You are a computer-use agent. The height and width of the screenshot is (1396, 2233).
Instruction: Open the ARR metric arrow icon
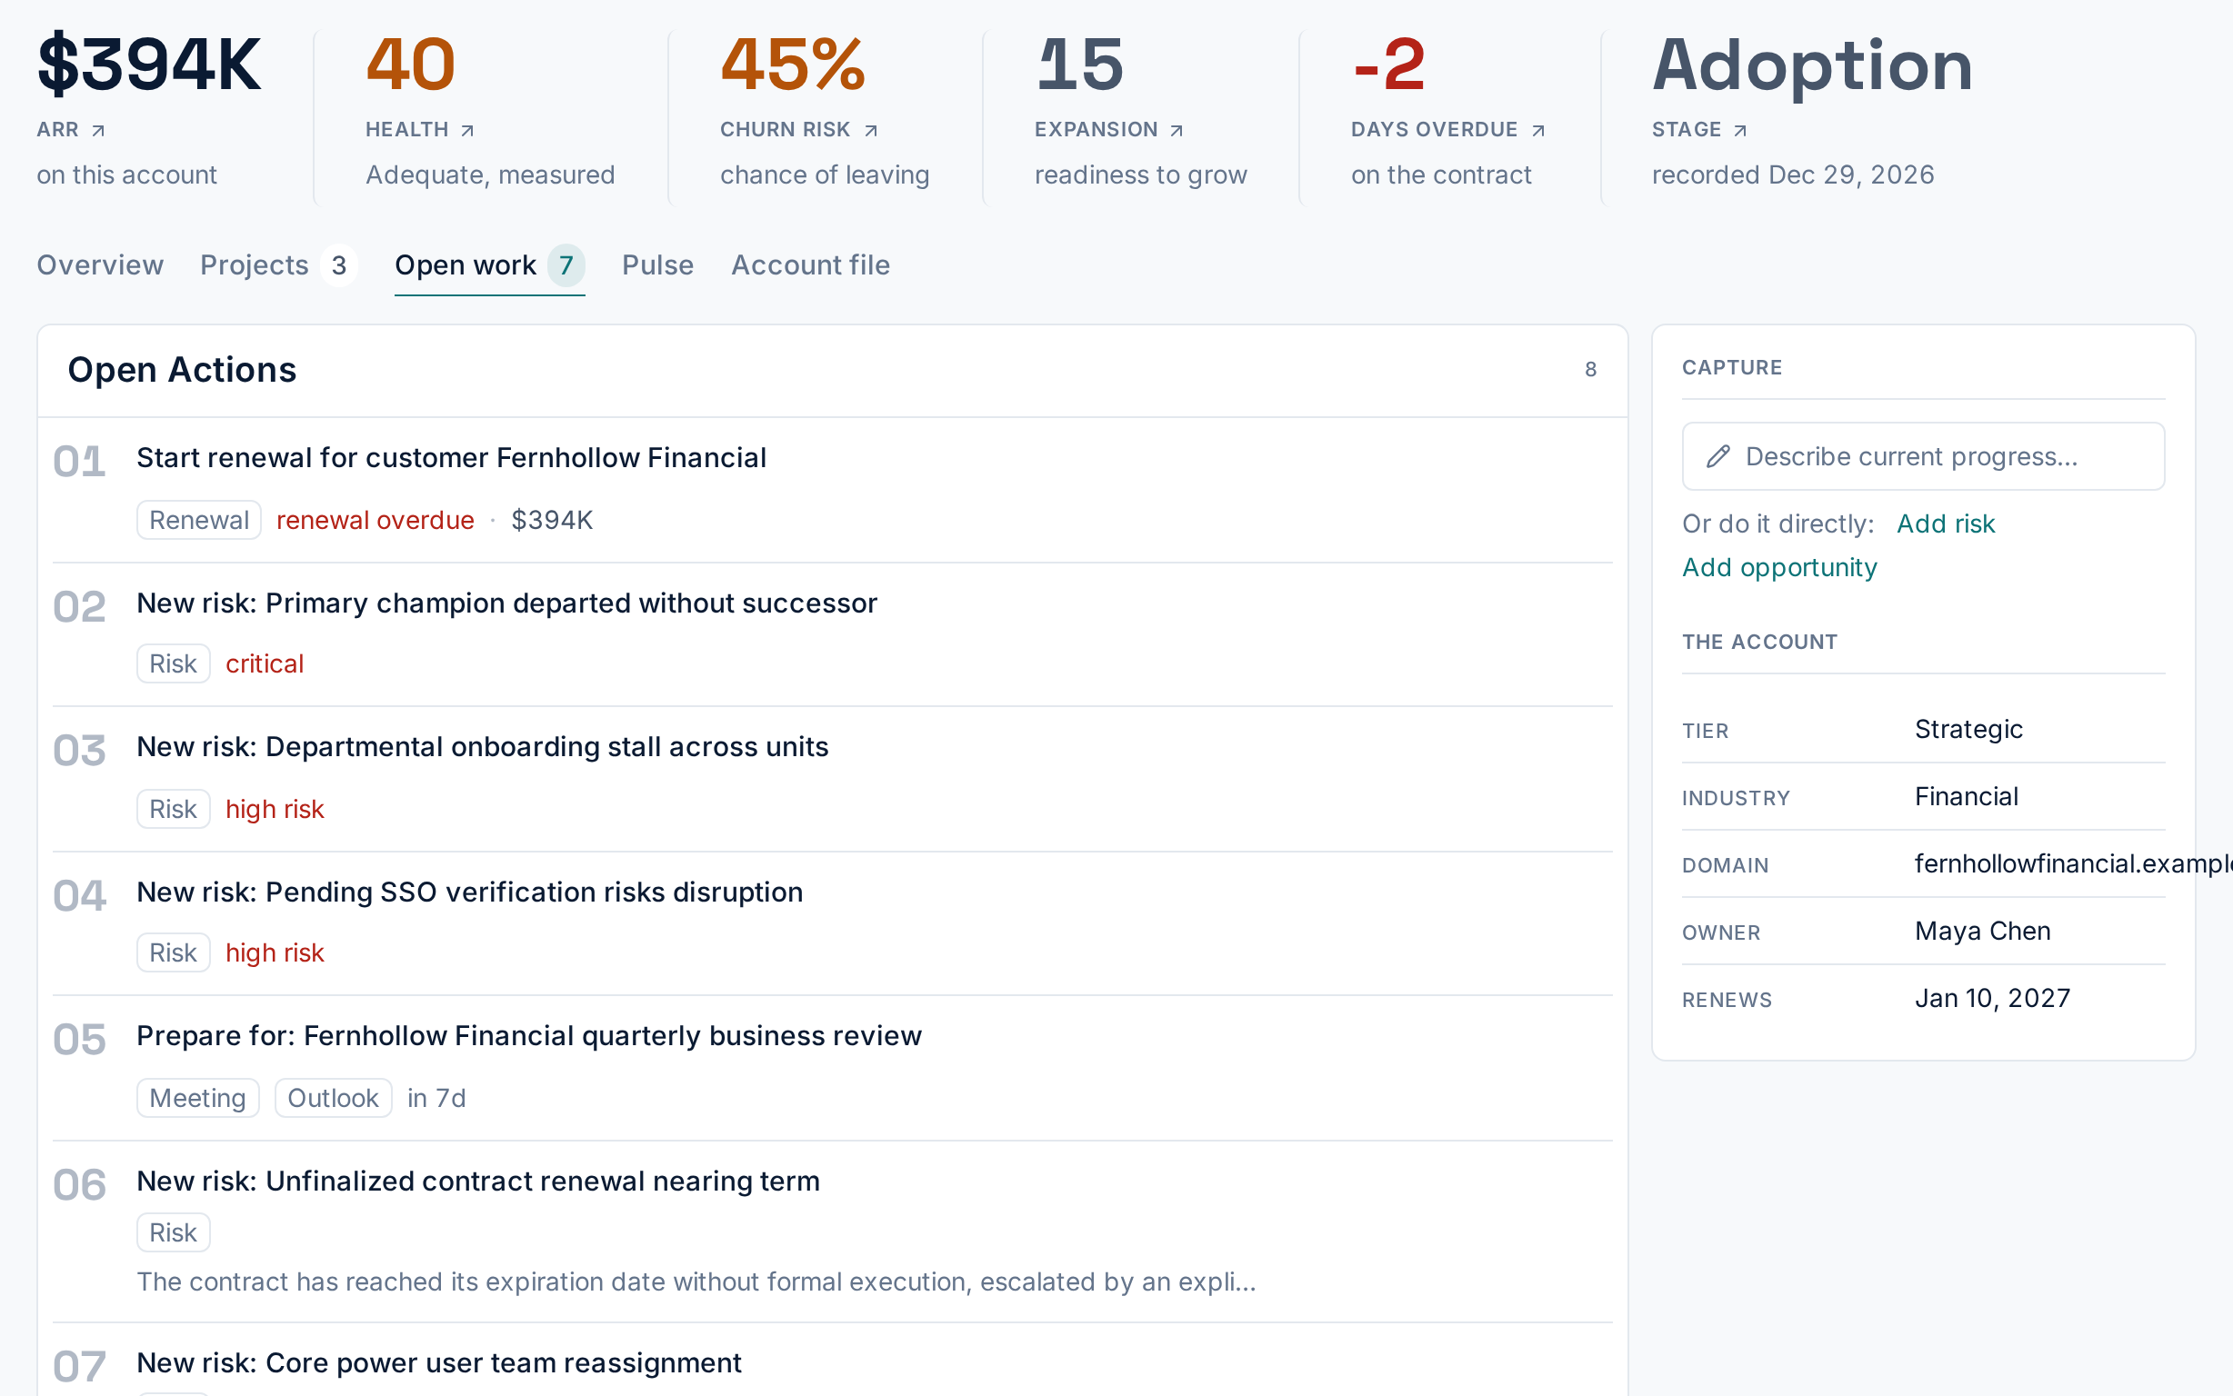pos(98,131)
